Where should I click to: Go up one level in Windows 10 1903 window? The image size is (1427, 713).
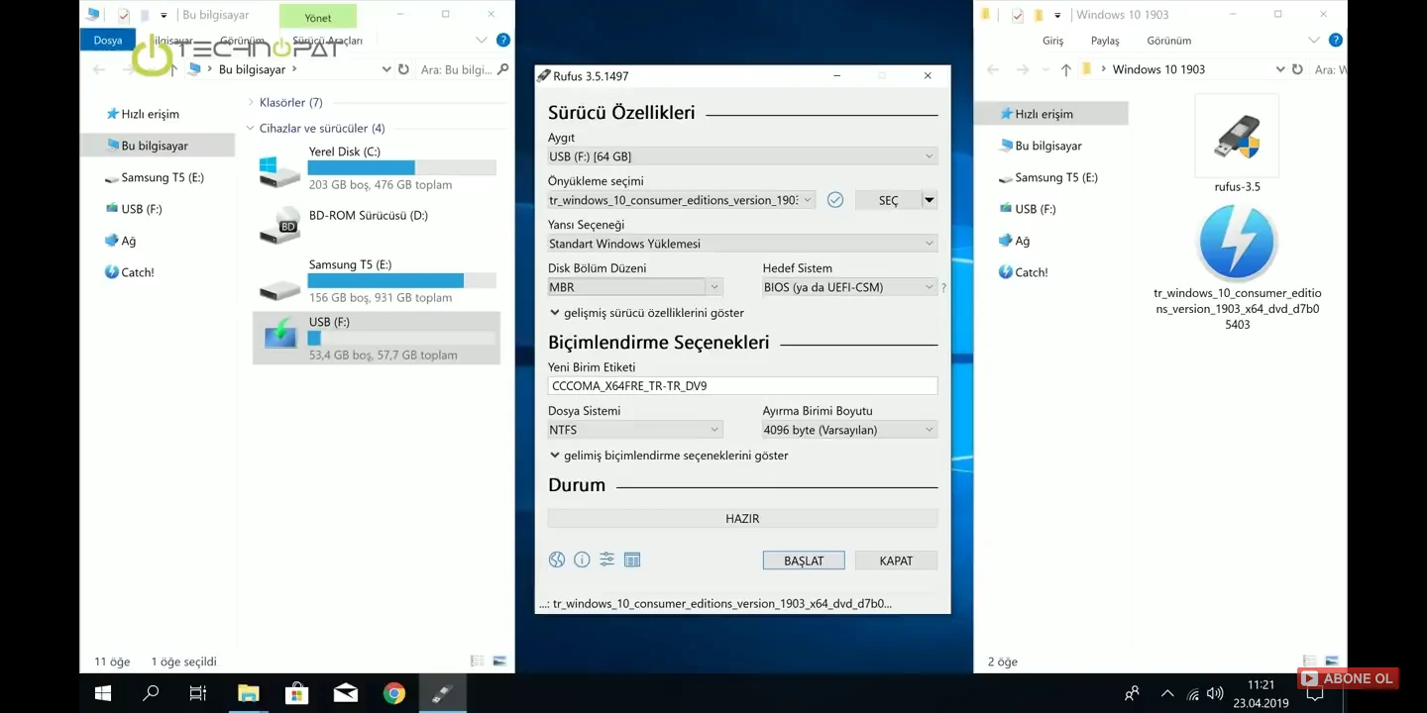pyautogui.click(x=1065, y=69)
